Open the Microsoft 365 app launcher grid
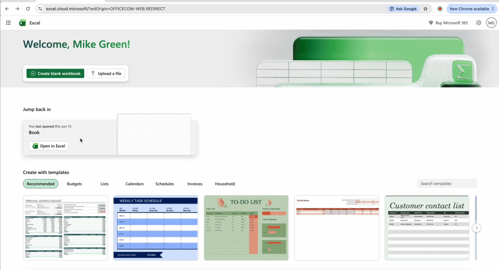The height and width of the screenshot is (270, 499). tap(8, 22)
